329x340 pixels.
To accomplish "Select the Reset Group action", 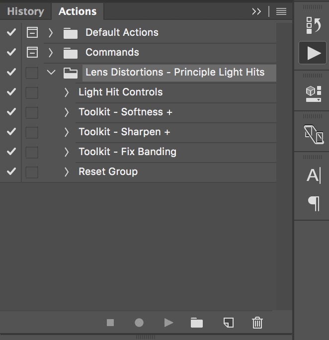I will coord(176,172).
